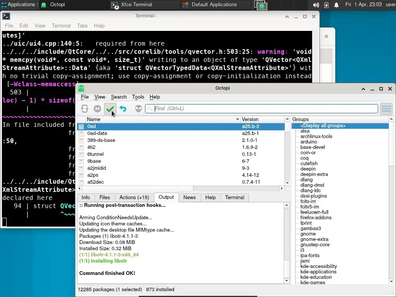Sort packages by Version column header

click(x=263, y=119)
